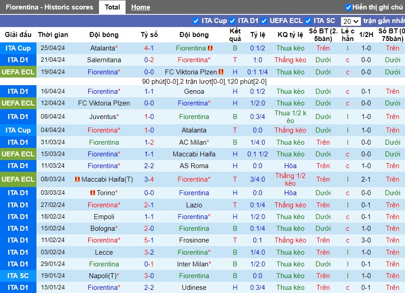This screenshot has width=405, height=293.
Task: Click the UEFA ECL league label on 19/04/24
Action: 18,72
